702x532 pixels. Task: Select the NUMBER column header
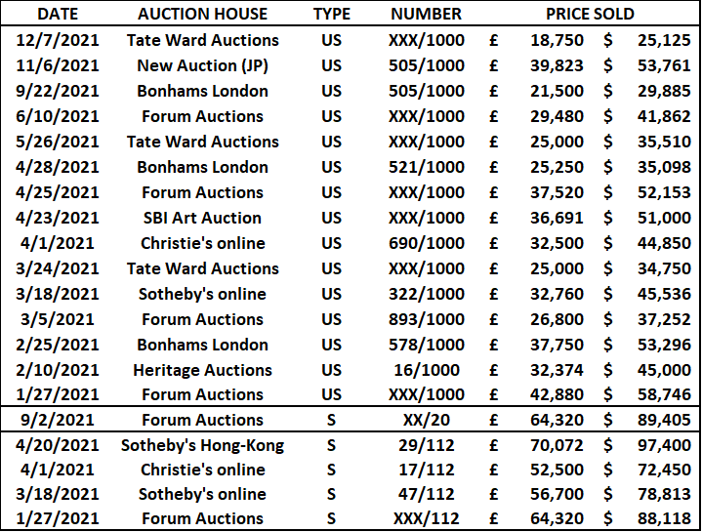pos(426,14)
